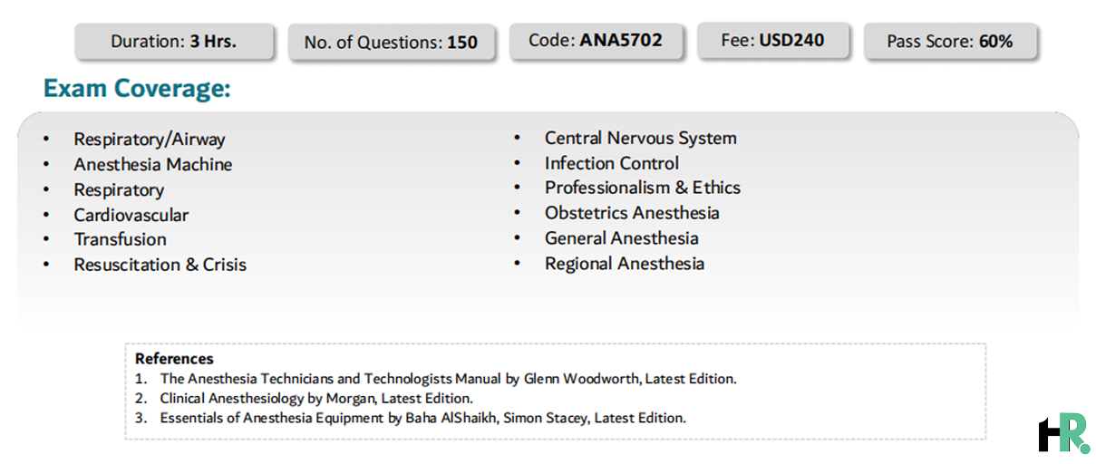
Task: Click the Glenn Woodworth manual reference
Action: [x=448, y=379]
